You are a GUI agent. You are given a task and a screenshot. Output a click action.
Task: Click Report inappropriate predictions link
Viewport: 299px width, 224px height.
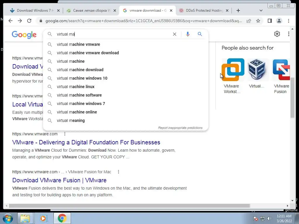(x=180, y=128)
